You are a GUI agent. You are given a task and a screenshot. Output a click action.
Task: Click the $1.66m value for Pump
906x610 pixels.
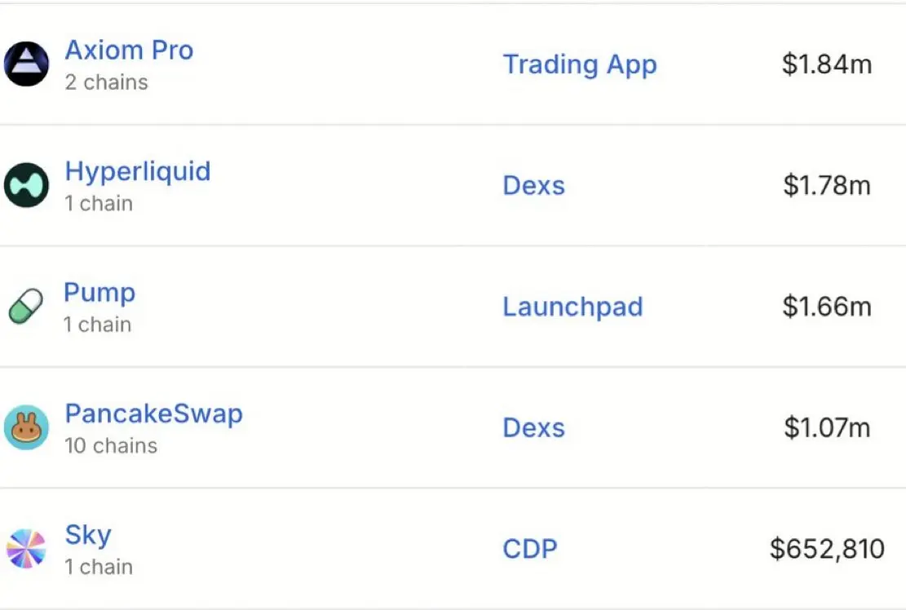pos(827,307)
